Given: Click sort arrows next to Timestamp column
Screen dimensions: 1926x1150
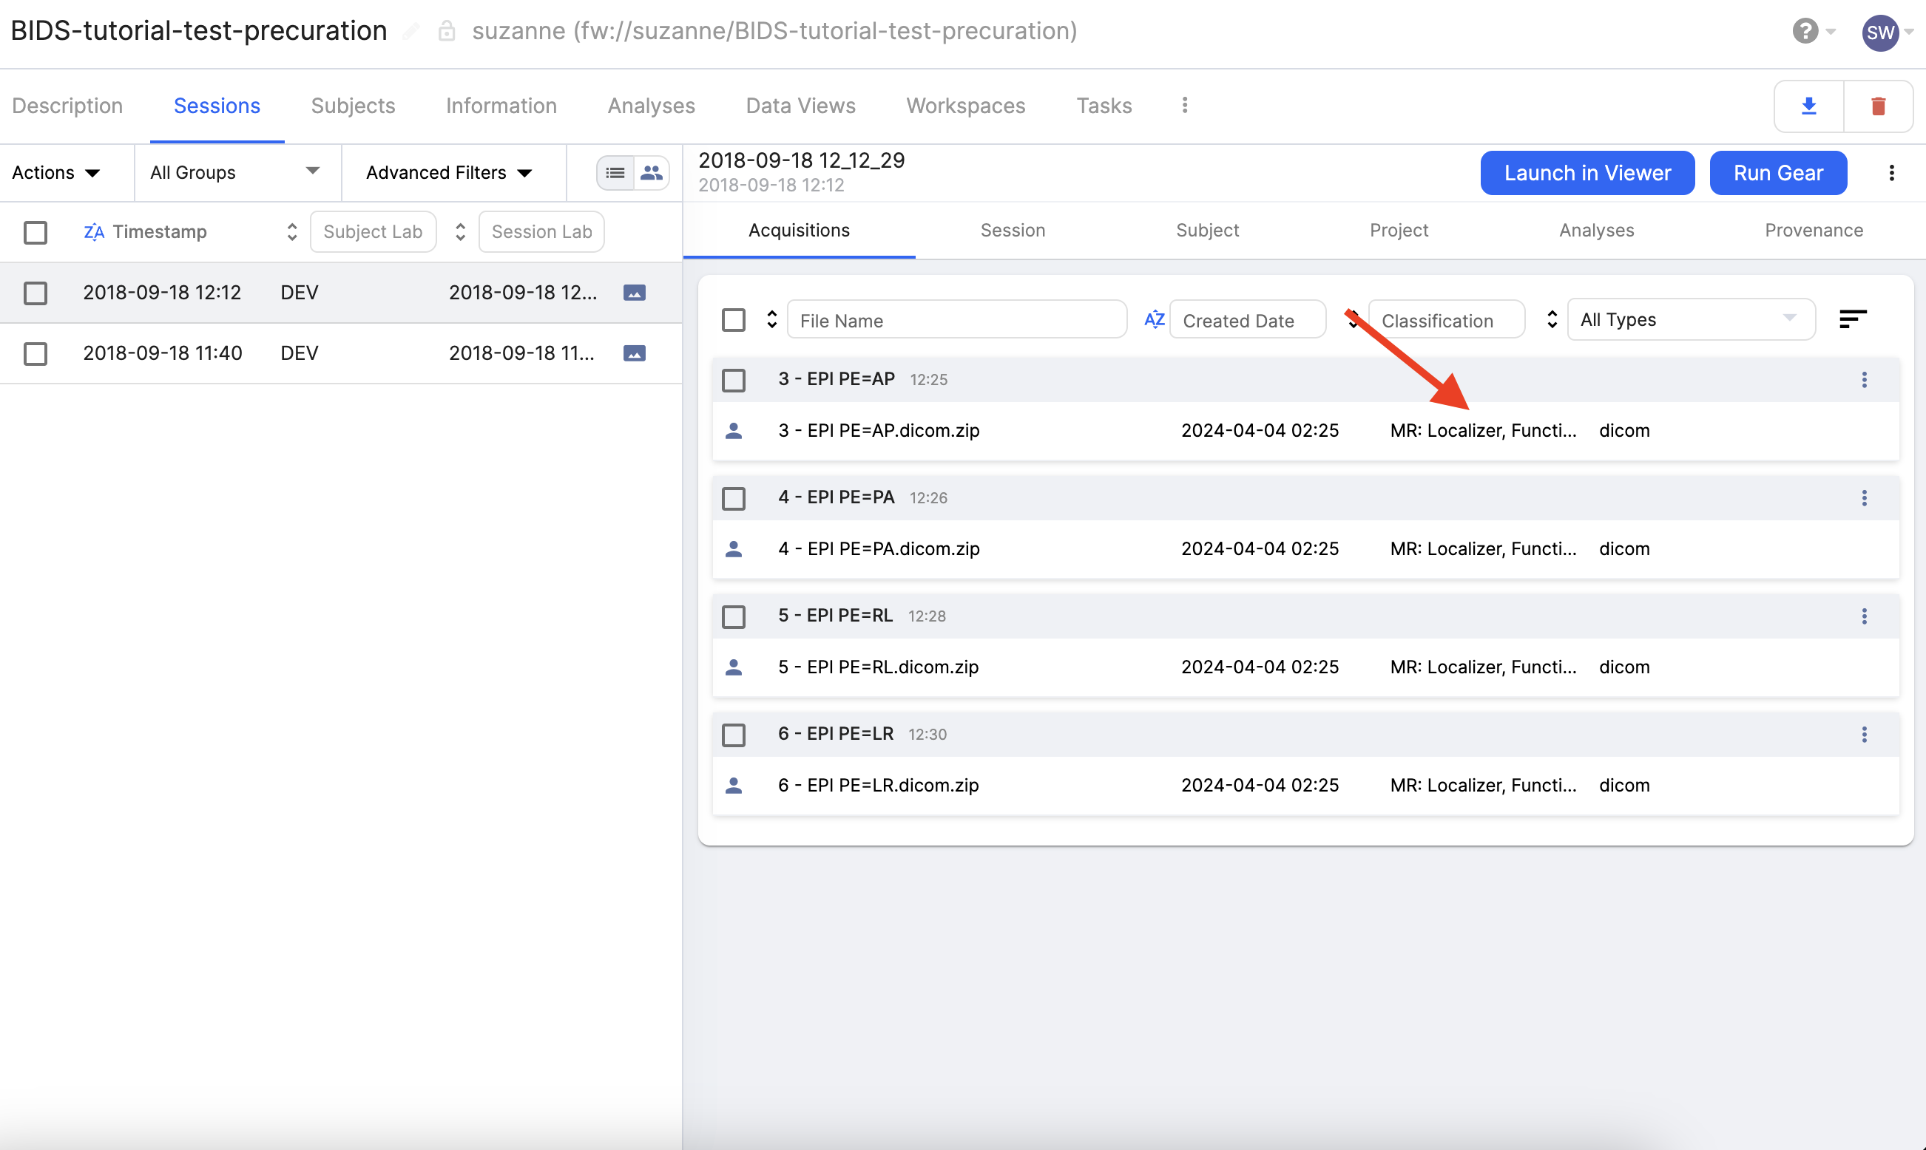Looking at the screenshot, I should point(291,232).
